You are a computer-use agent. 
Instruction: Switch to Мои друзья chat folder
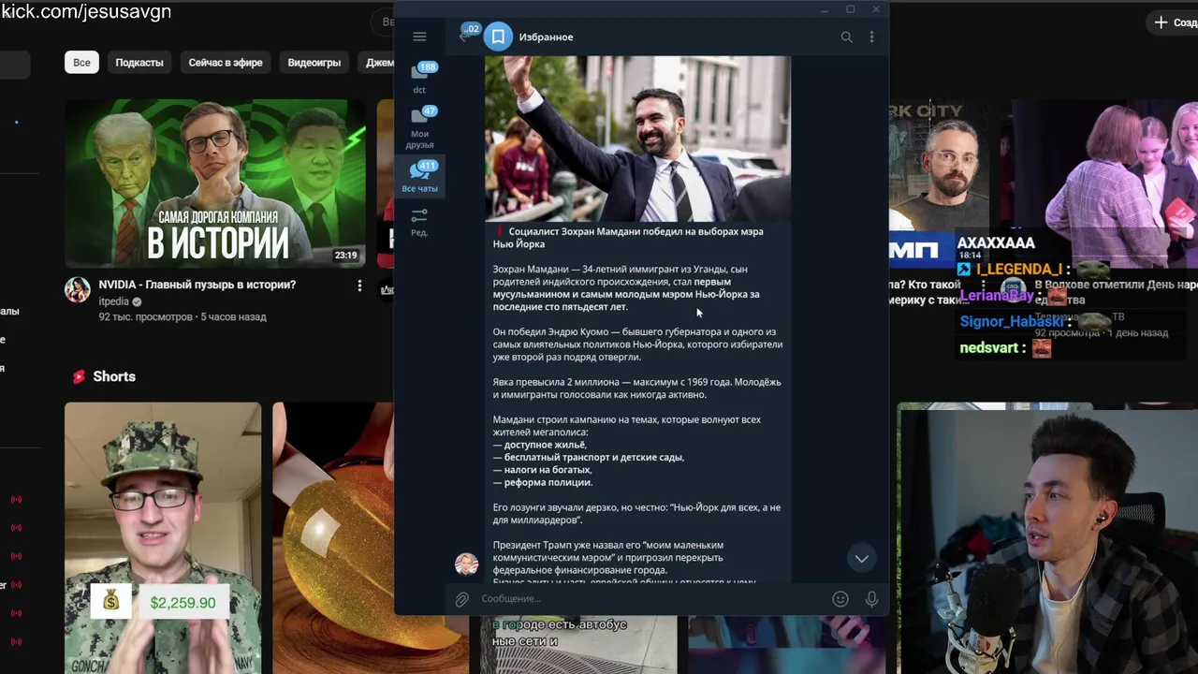click(419, 128)
